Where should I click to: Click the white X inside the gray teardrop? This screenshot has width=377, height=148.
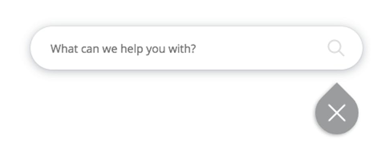(x=336, y=113)
